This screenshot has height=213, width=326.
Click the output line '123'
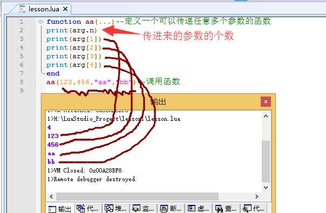[53, 136]
